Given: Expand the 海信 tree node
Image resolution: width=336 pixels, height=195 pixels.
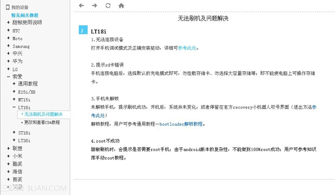Looking at the screenshot, I should [8, 171].
